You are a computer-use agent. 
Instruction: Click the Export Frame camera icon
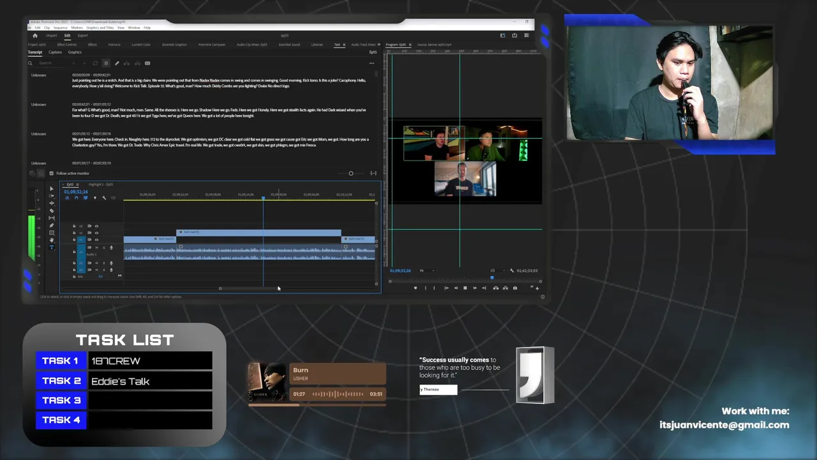pos(515,288)
